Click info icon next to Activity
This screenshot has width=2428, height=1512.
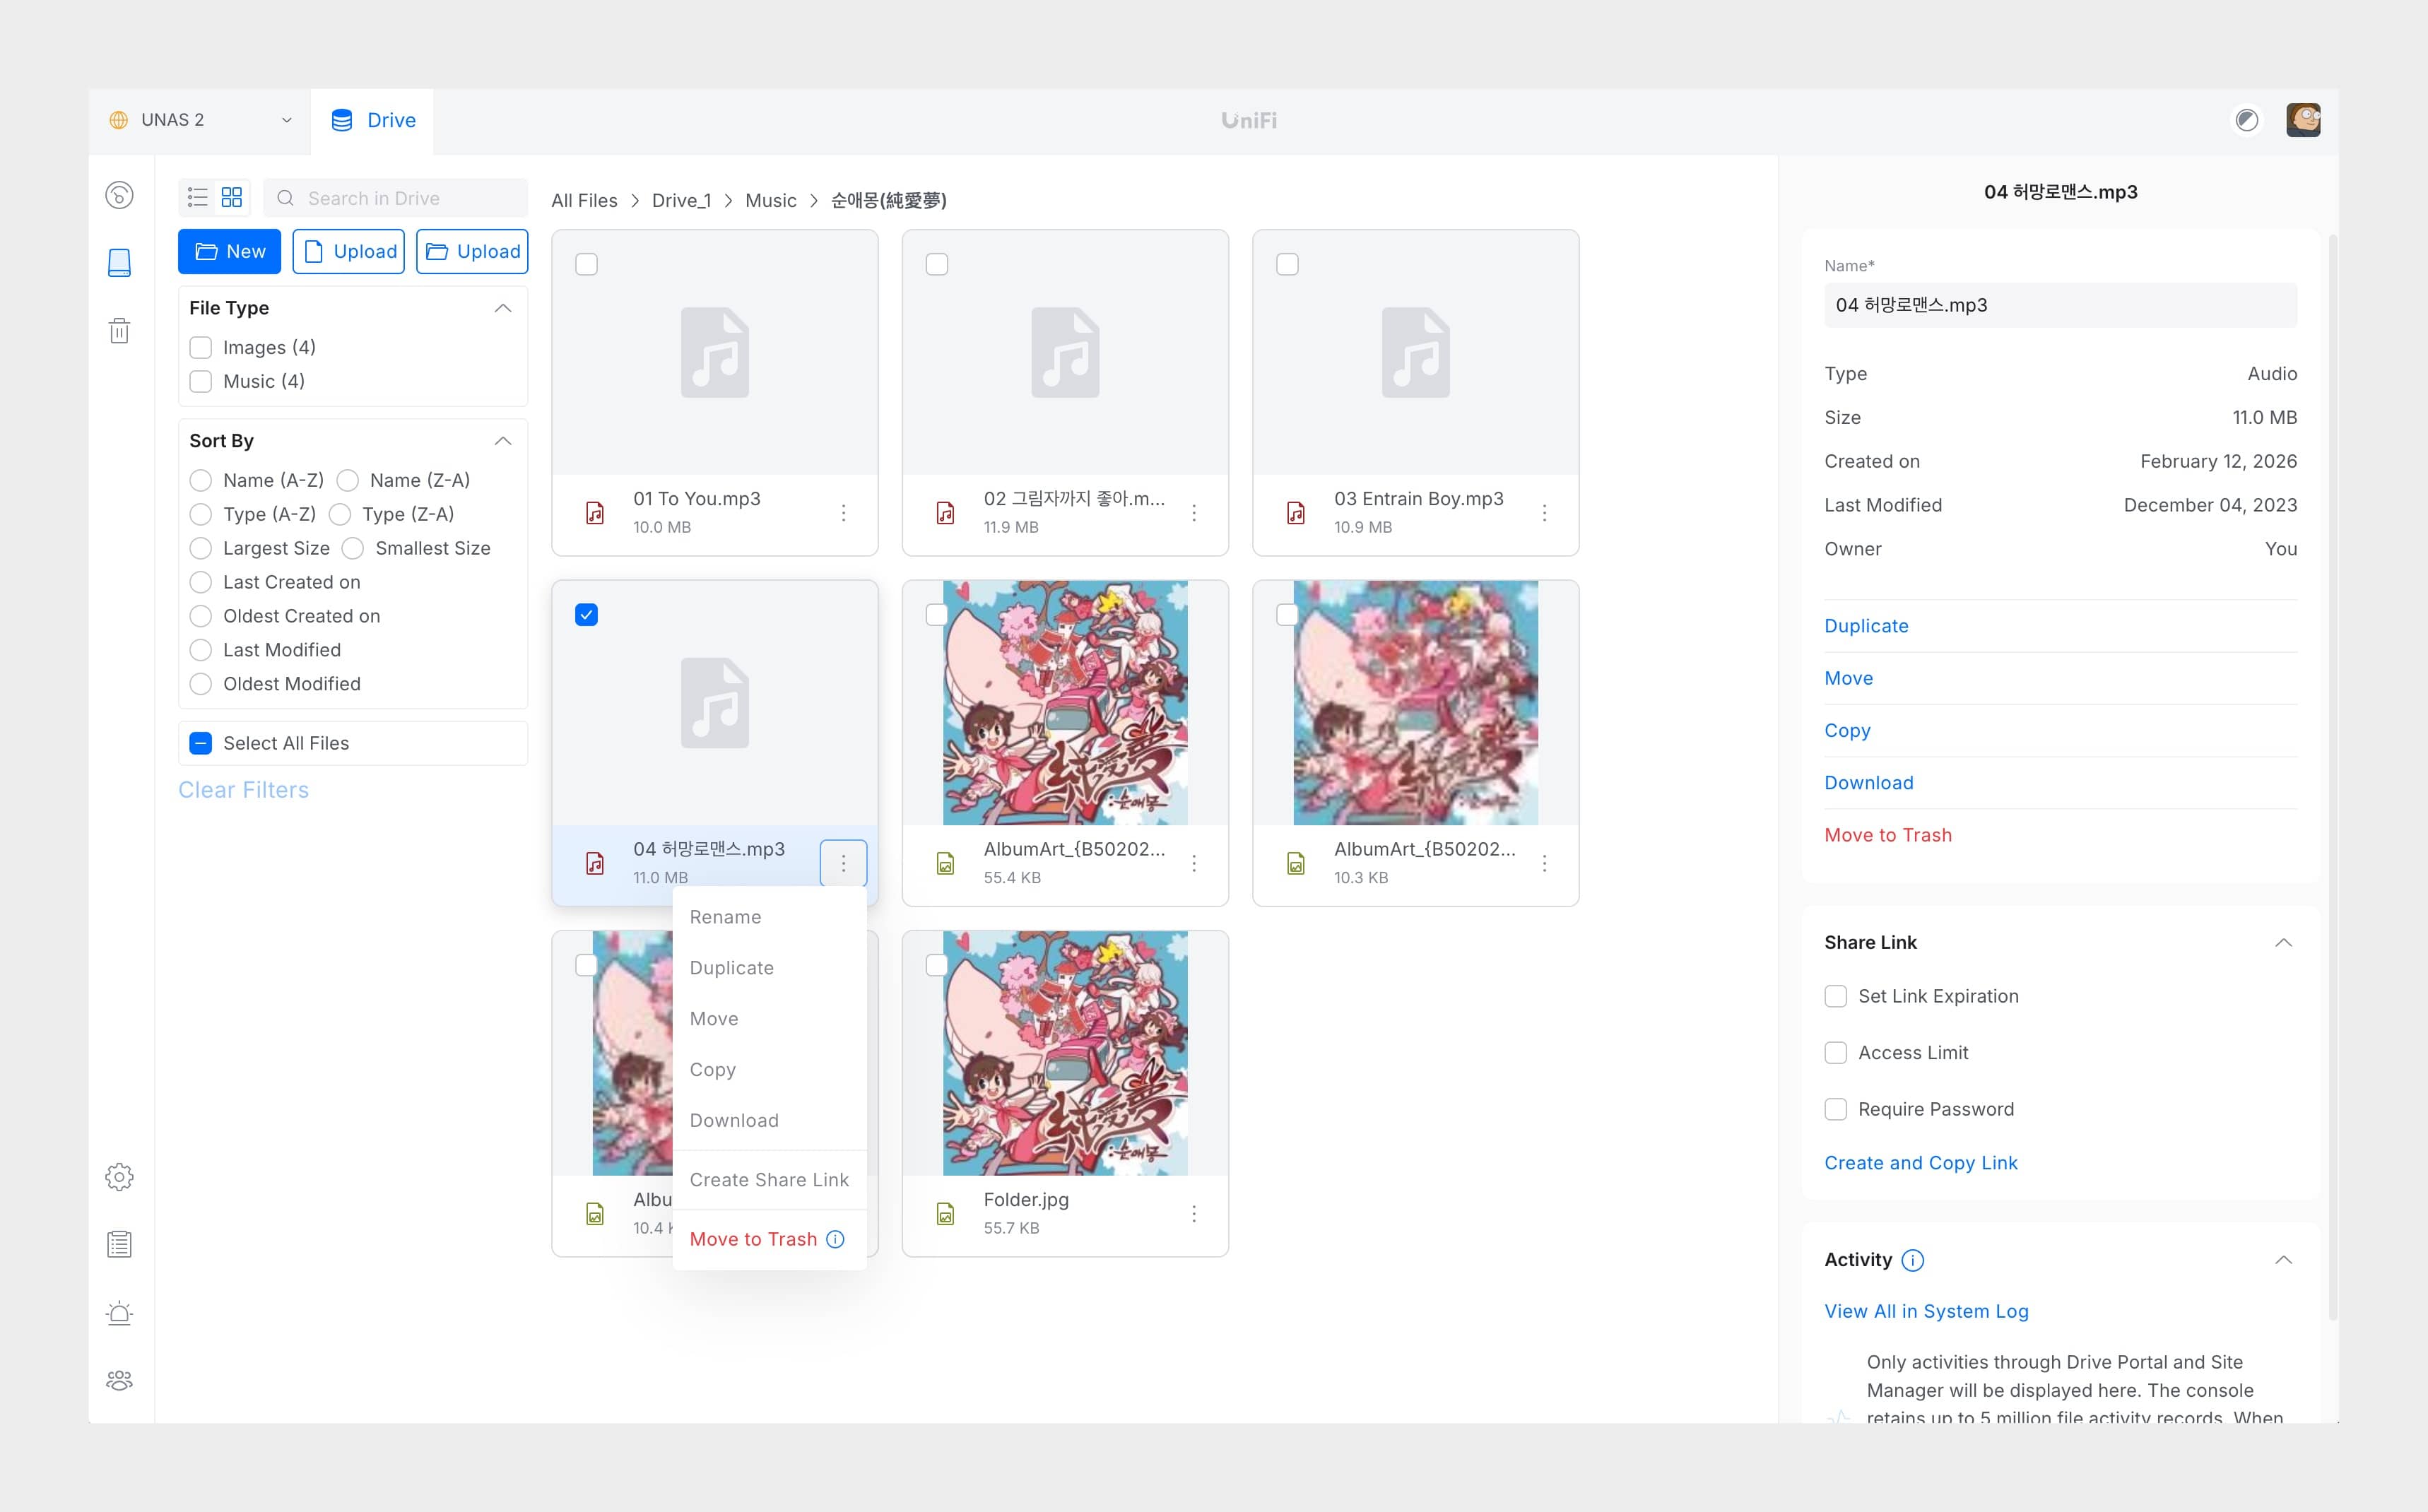(x=1912, y=1260)
